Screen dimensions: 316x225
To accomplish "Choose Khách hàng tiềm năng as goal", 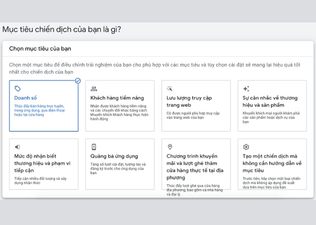I will [117, 98].
